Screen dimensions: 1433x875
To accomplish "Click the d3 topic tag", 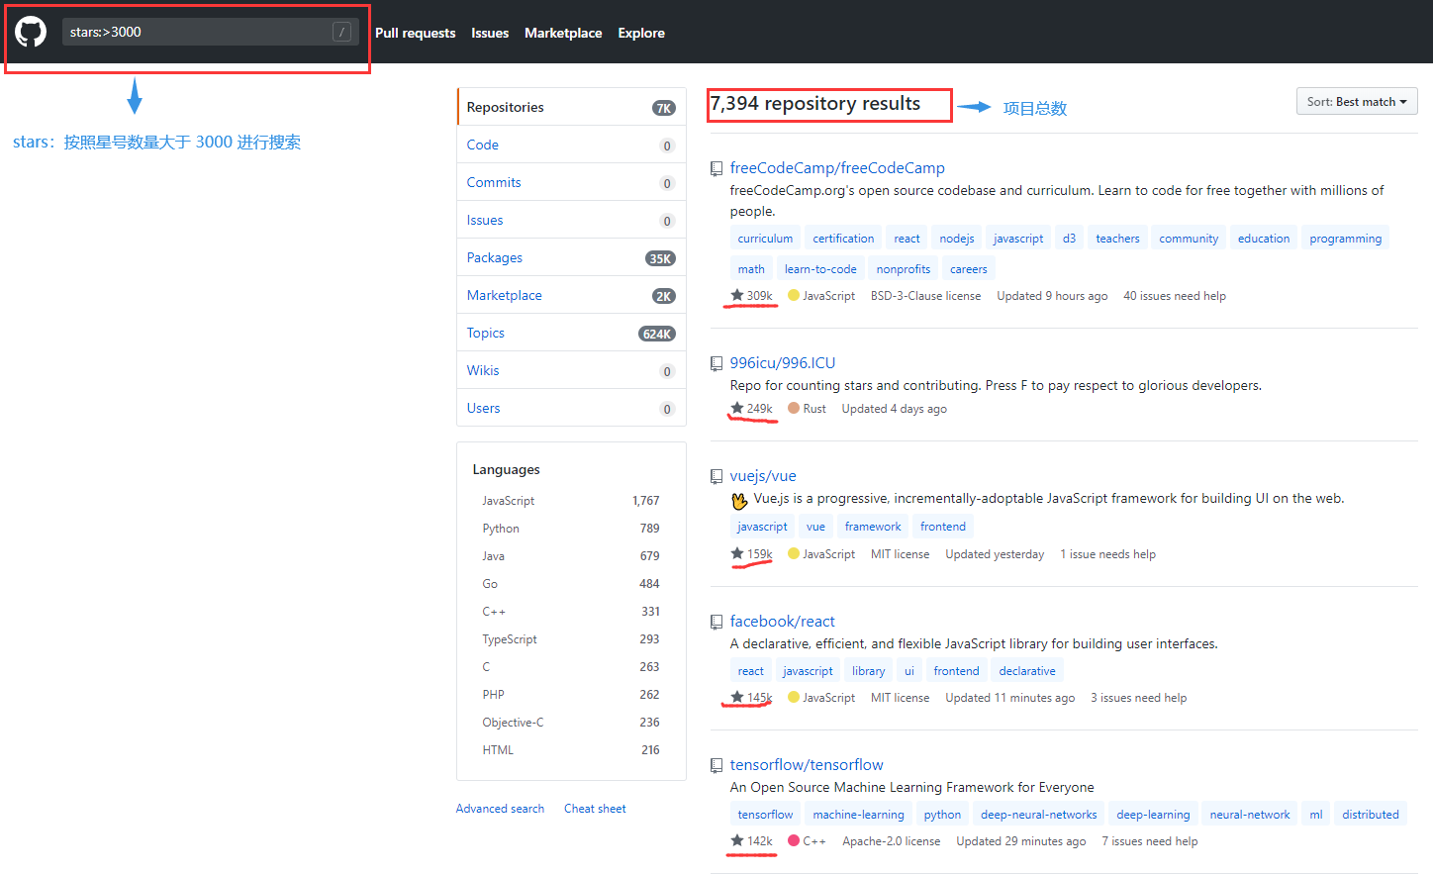I will (x=1069, y=239).
